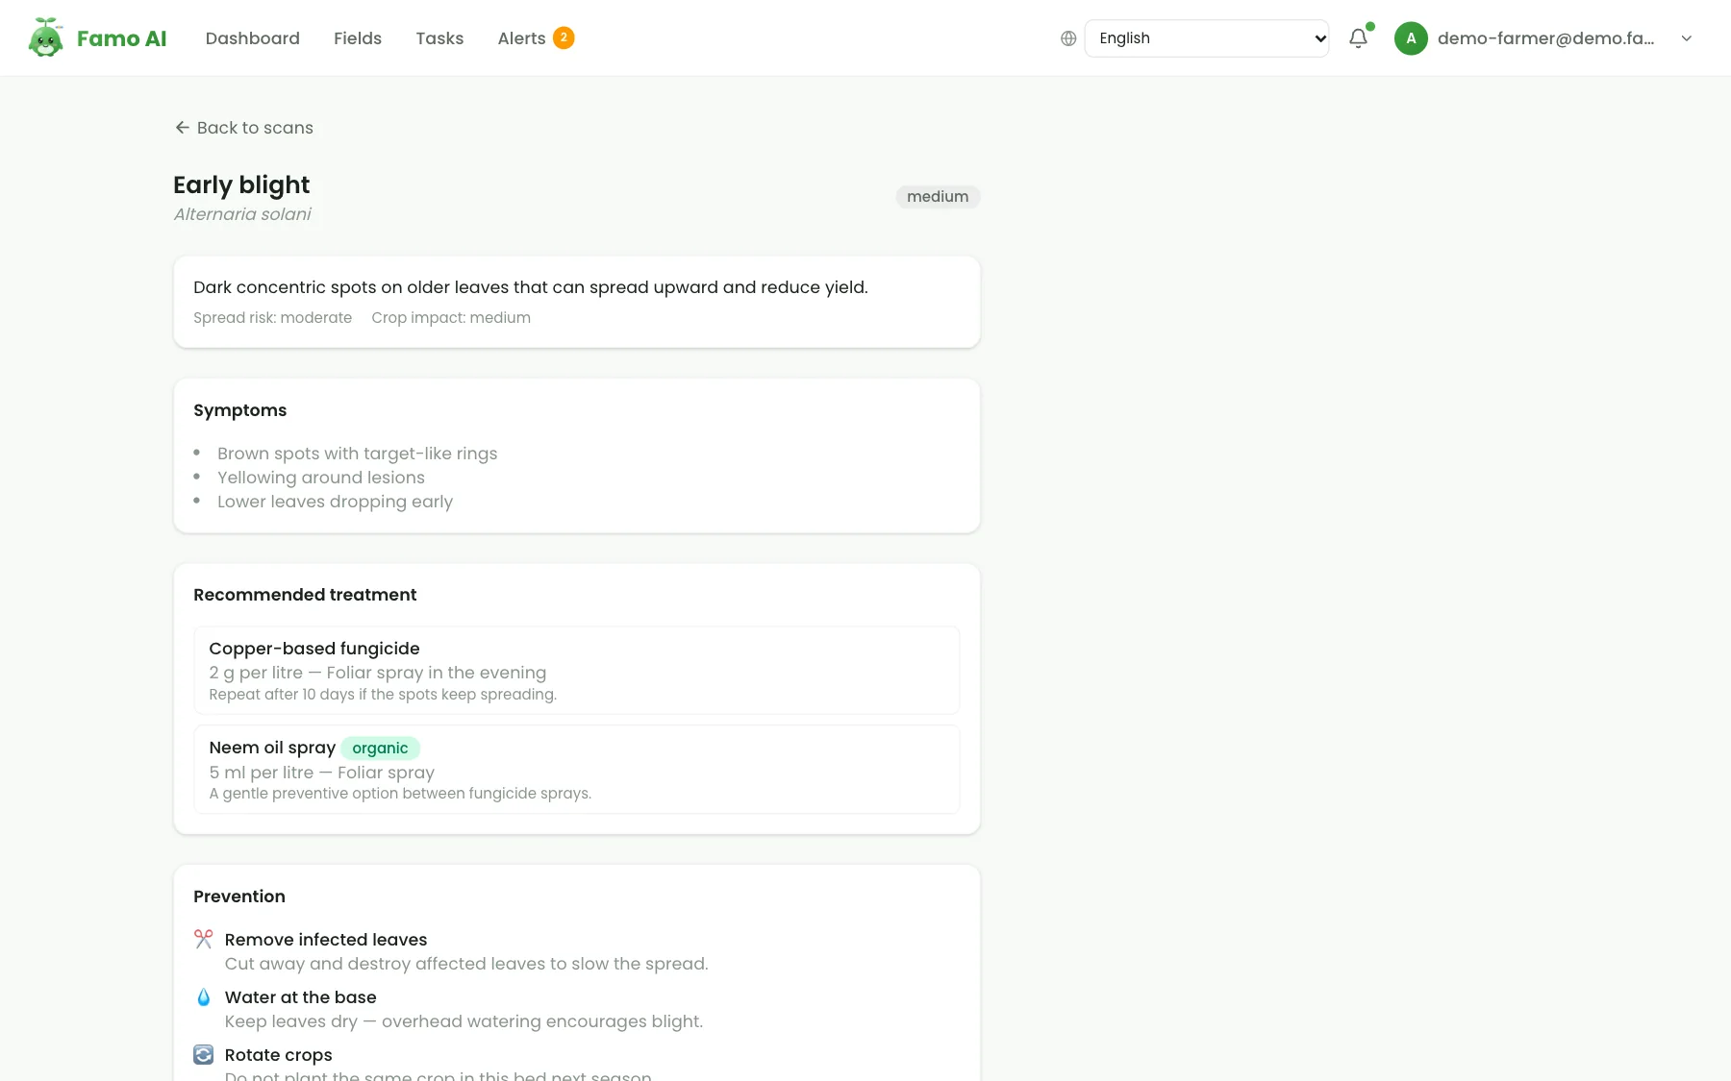Click the globe language icon

coord(1068,38)
